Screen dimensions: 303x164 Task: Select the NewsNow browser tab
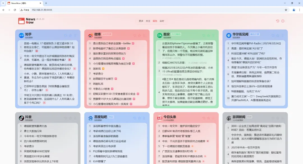click(x=24, y=3)
